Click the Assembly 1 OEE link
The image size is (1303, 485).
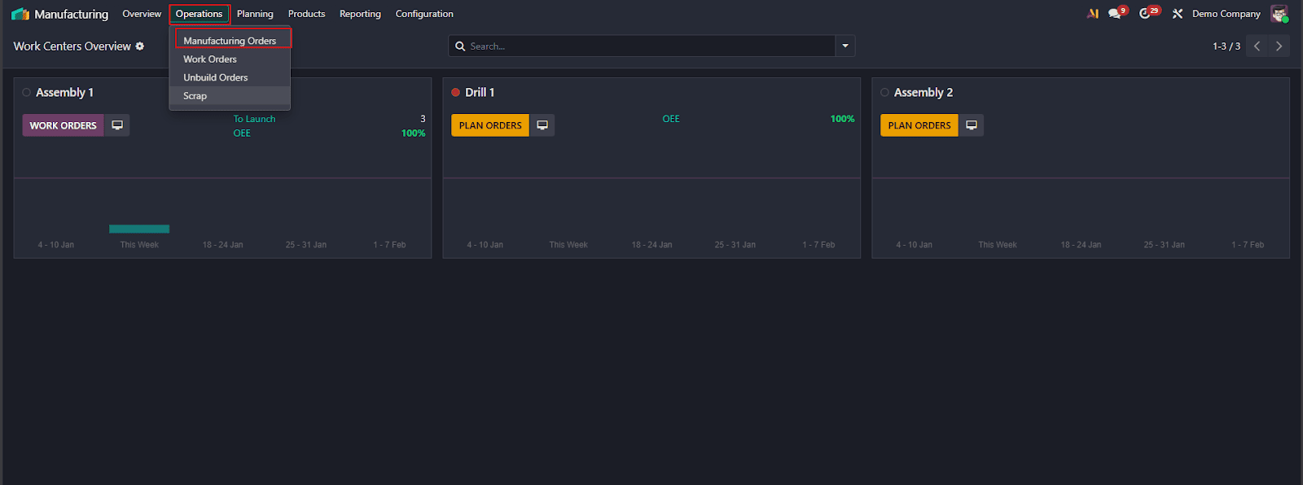(242, 133)
